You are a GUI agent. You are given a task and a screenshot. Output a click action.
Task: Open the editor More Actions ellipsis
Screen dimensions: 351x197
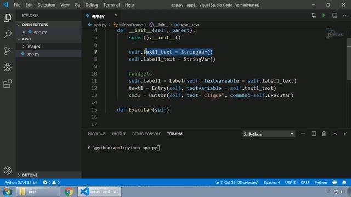point(345,15)
